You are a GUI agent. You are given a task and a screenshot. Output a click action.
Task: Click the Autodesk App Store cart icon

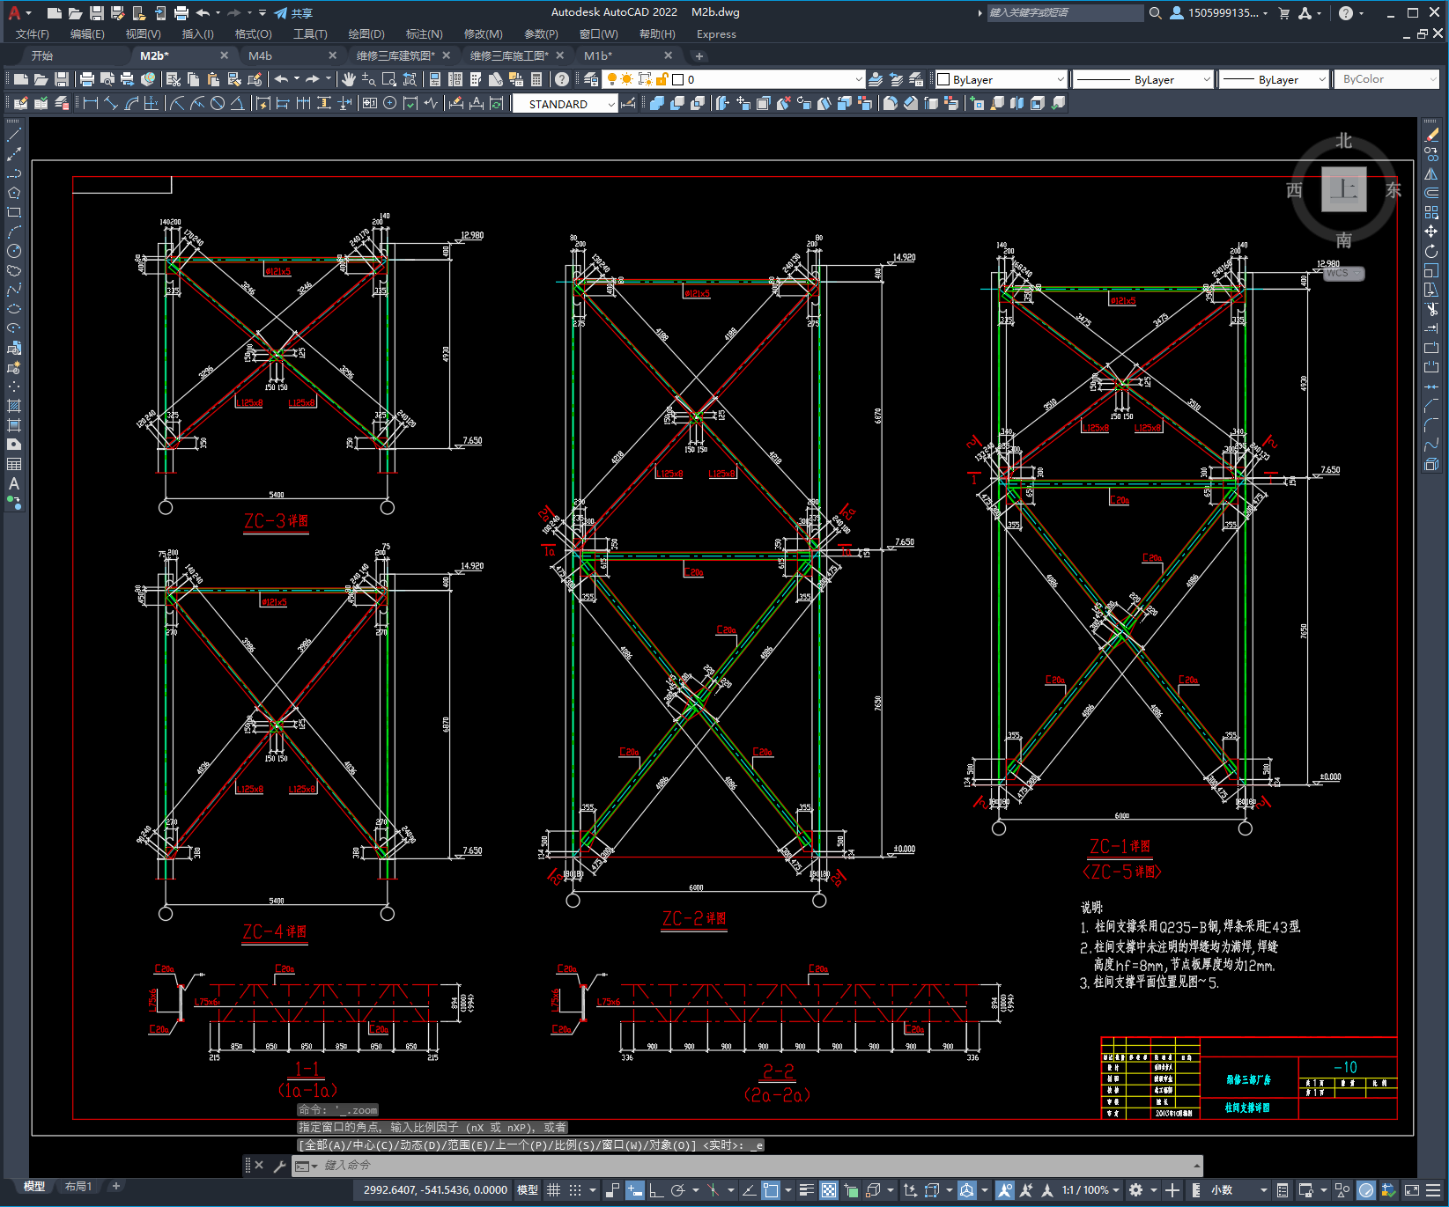coord(1283,12)
